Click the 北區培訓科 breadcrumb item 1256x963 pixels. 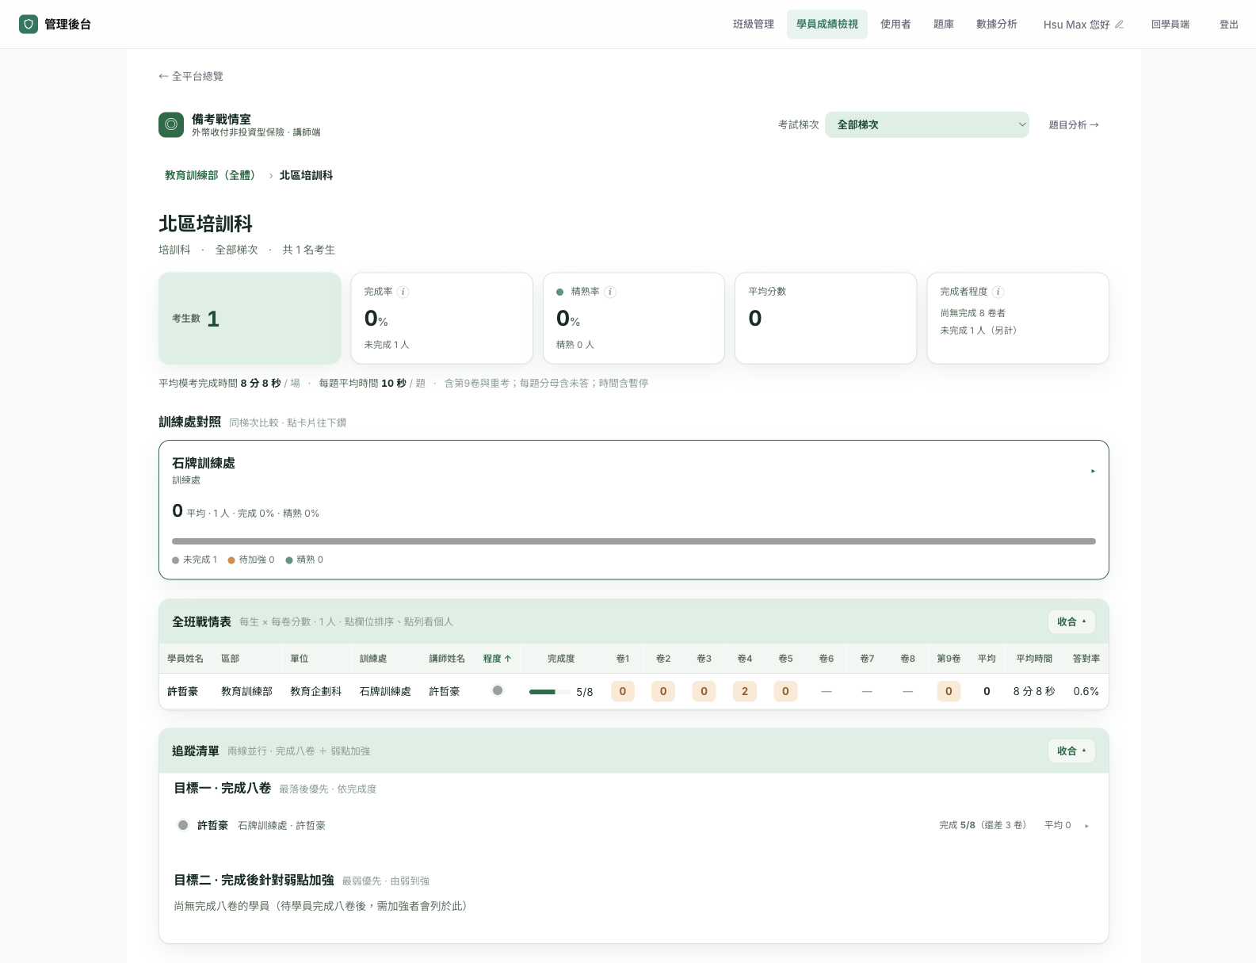coord(306,175)
